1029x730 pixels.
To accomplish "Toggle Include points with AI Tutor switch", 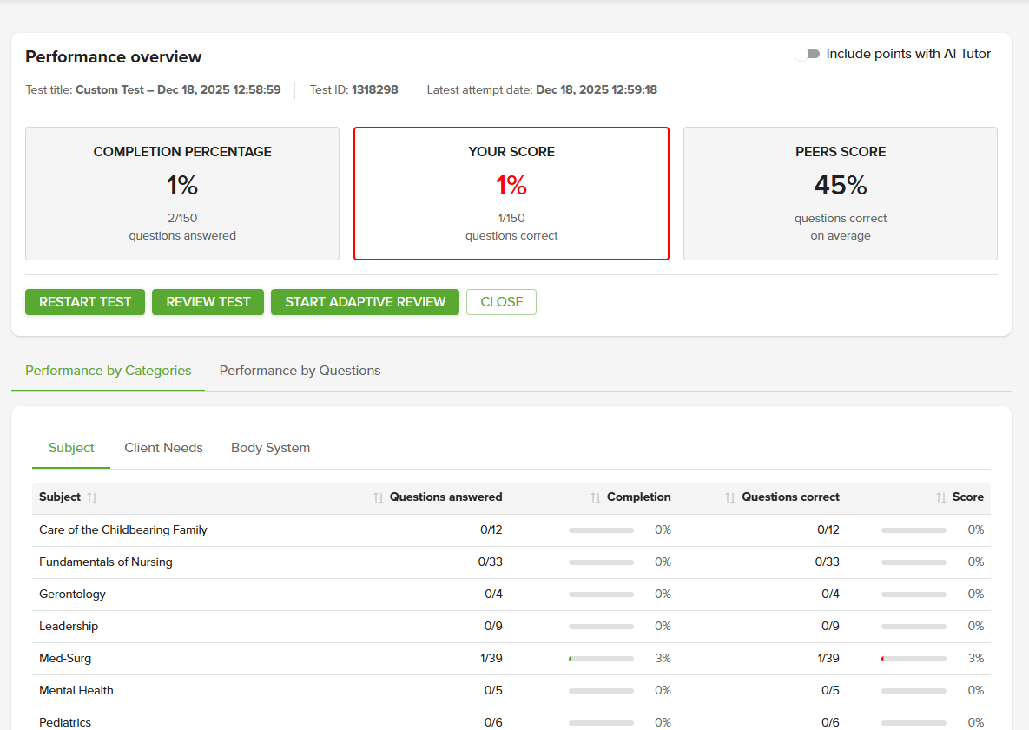I will pos(808,54).
